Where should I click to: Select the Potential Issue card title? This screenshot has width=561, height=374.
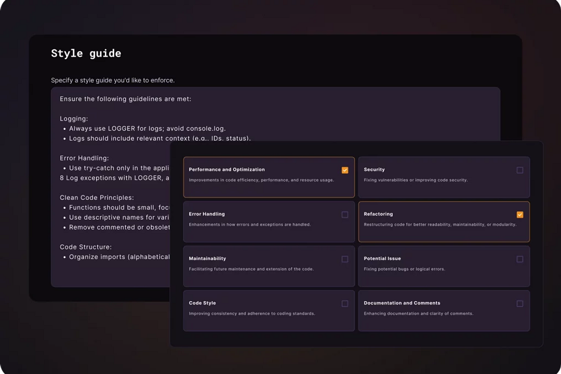tap(382, 259)
